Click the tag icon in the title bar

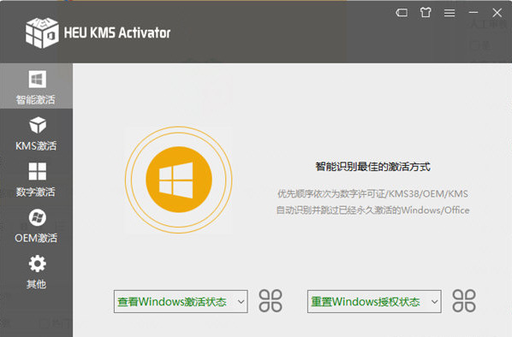(x=402, y=13)
